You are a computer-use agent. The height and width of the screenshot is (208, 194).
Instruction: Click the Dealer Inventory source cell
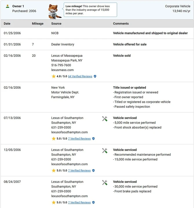tap(63, 44)
